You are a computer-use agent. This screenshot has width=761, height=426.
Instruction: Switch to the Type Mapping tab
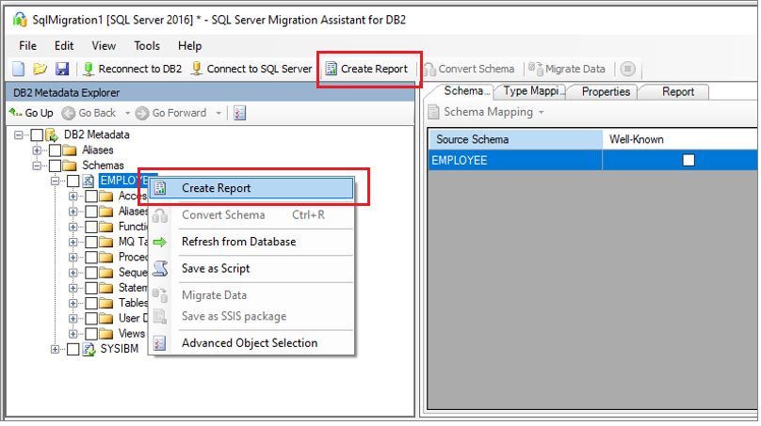point(532,92)
